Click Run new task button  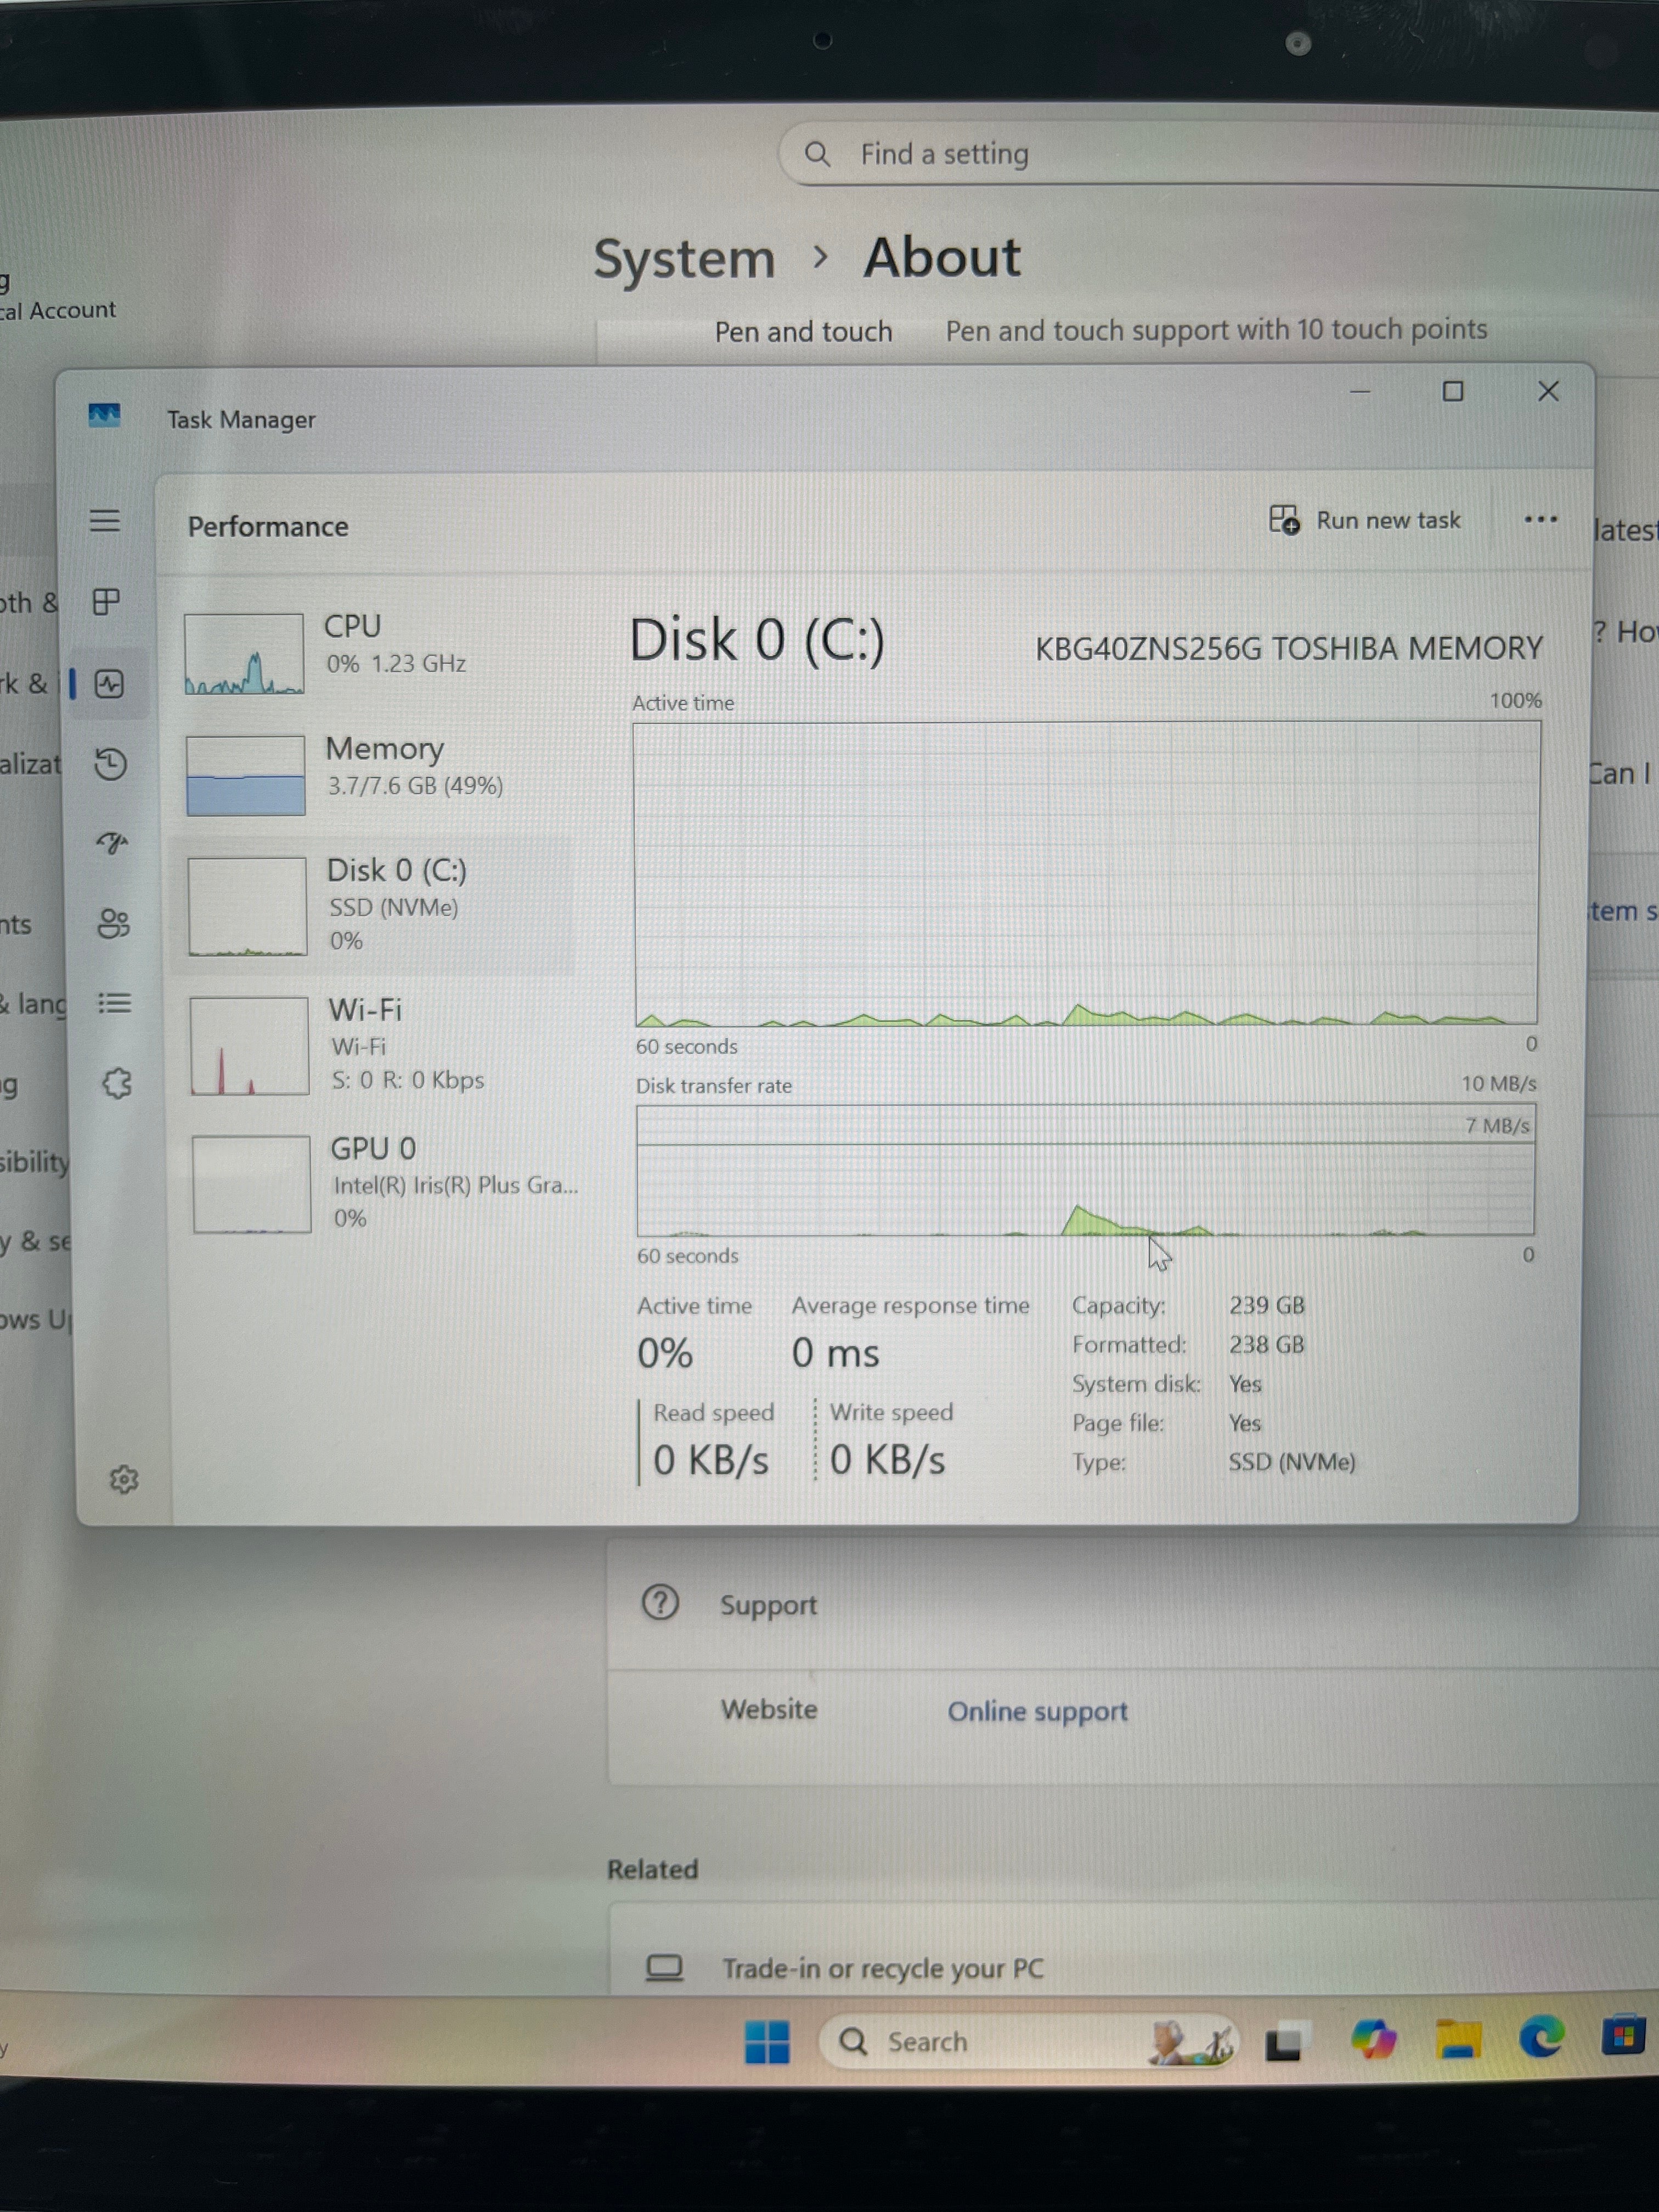tap(1365, 520)
